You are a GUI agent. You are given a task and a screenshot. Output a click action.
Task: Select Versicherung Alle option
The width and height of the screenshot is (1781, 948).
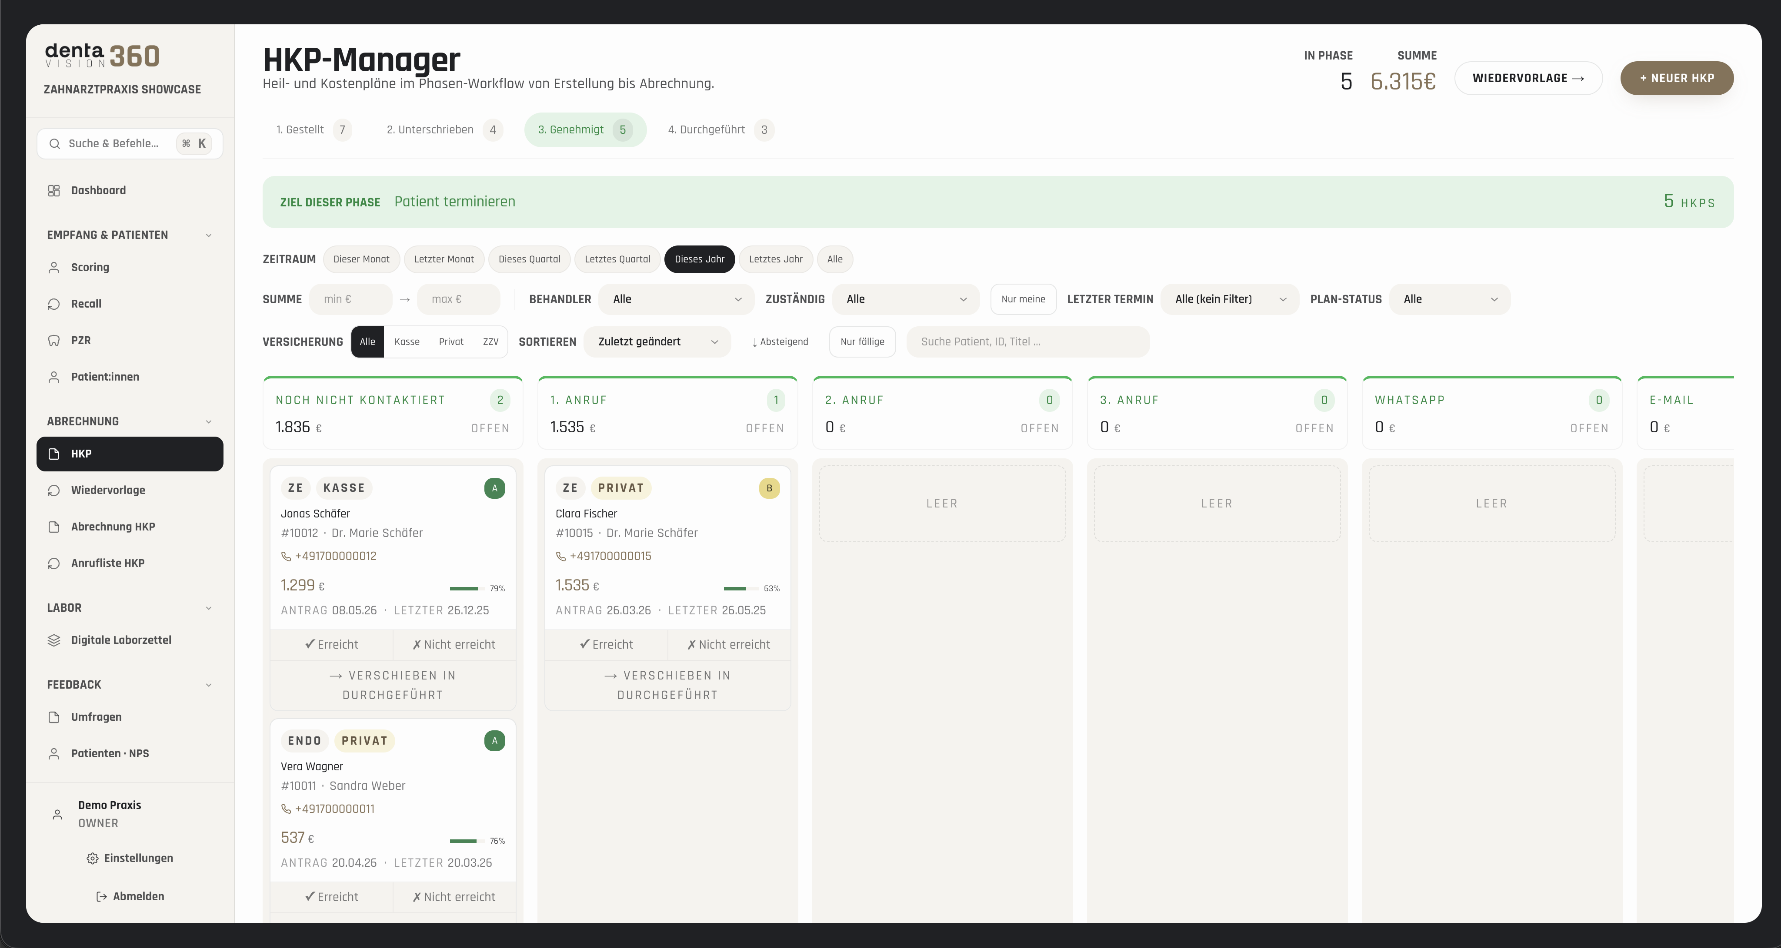[x=367, y=342]
